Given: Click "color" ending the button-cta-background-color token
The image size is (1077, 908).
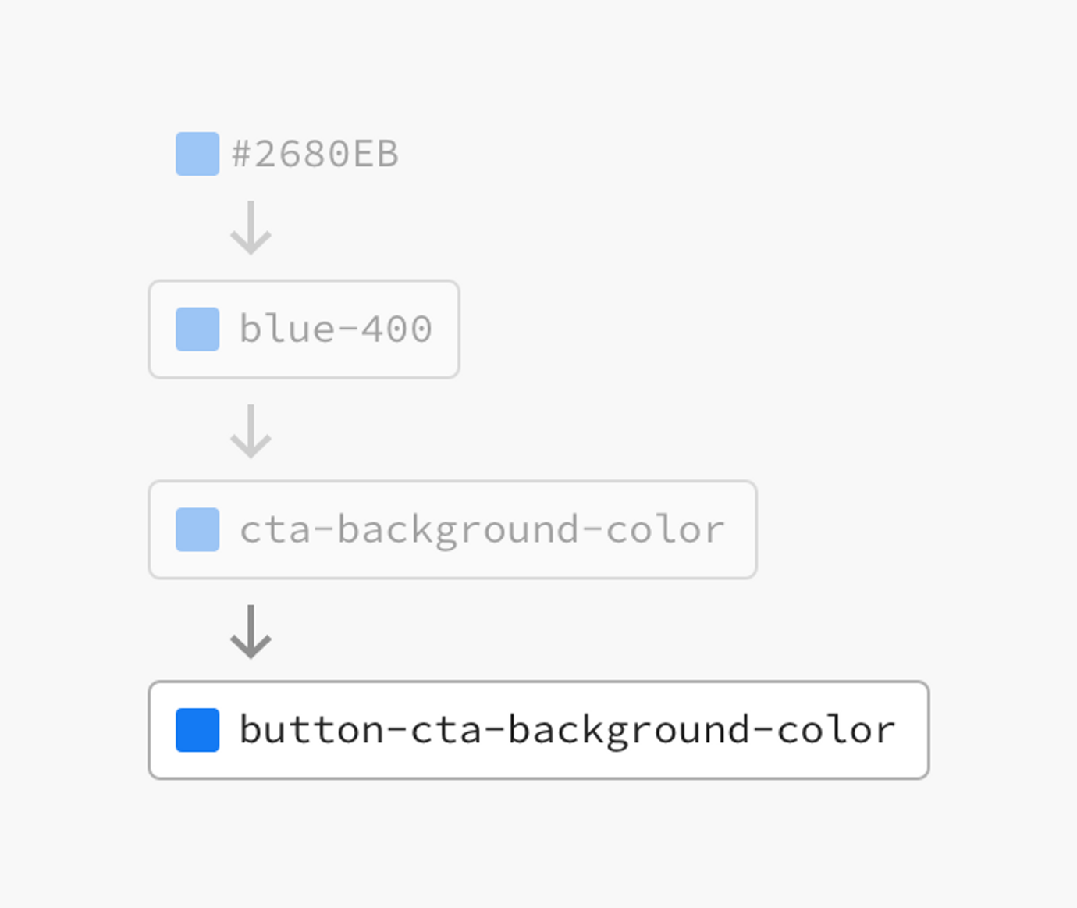Looking at the screenshot, I should [836, 730].
